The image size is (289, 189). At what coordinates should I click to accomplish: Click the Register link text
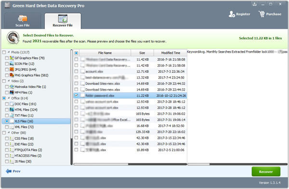pos(243,14)
